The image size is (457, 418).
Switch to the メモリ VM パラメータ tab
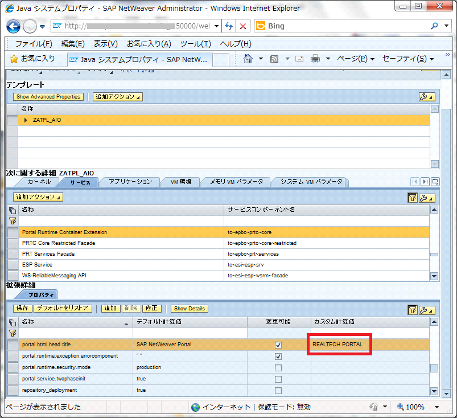(x=237, y=182)
